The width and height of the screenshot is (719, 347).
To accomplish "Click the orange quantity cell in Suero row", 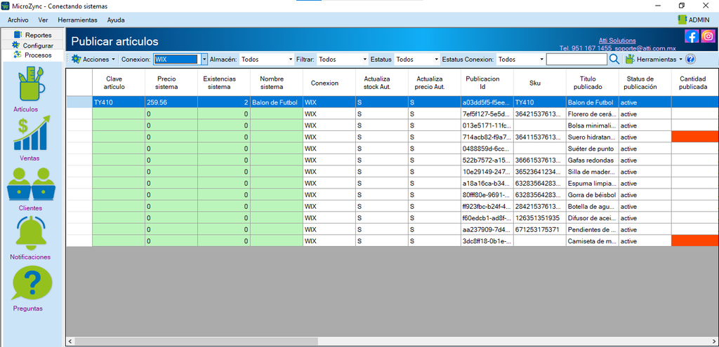I will coord(695,137).
